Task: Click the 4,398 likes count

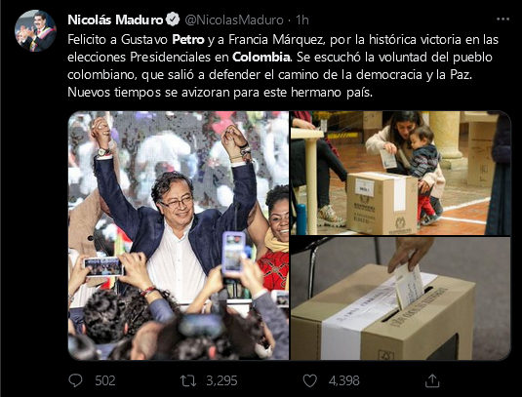Action: click(343, 380)
